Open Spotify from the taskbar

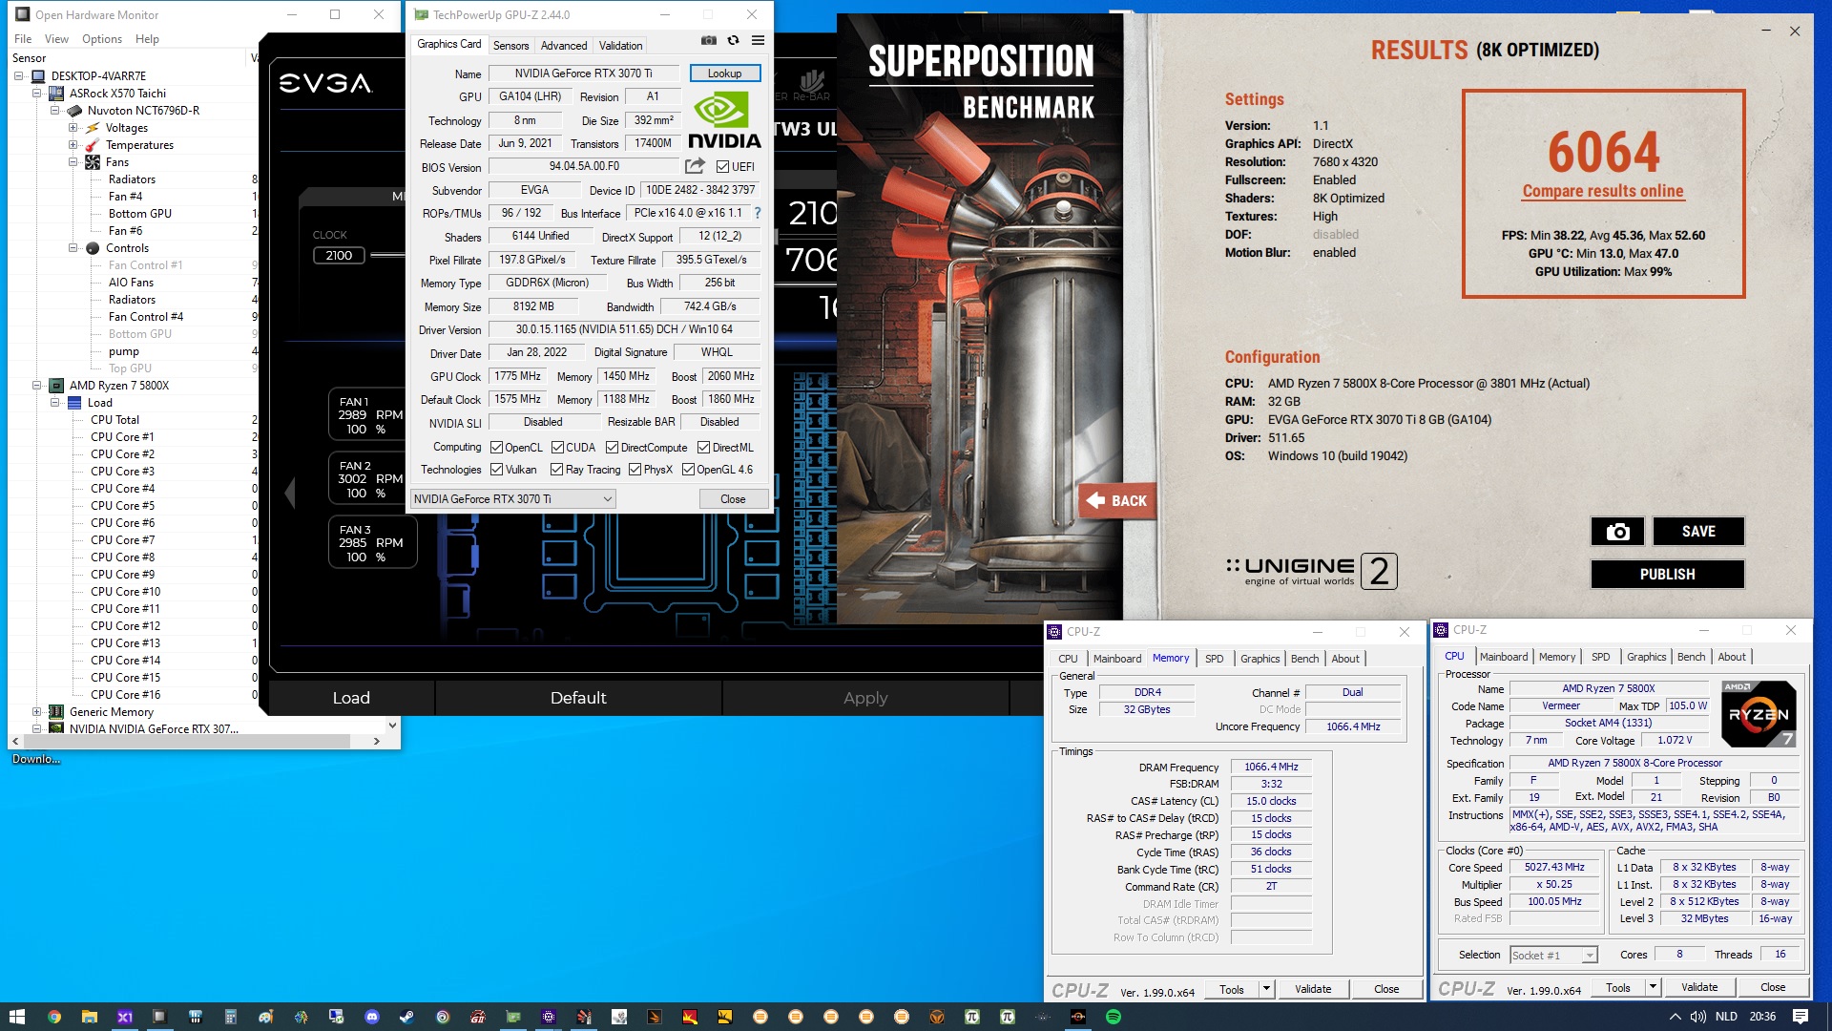[x=1114, y=1017]
